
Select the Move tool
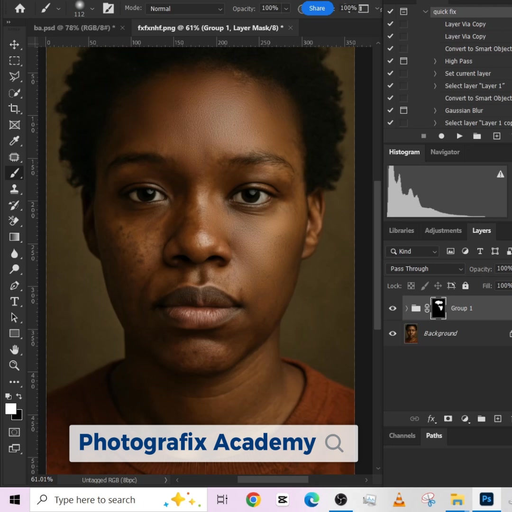coord(14,45)
